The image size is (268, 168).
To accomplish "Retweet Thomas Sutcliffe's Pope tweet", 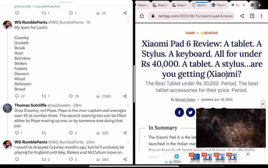I will (44, 133).
